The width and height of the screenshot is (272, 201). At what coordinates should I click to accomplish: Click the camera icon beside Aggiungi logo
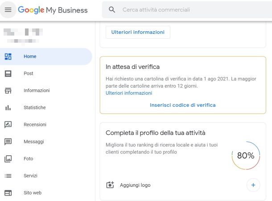pos(110,185)
